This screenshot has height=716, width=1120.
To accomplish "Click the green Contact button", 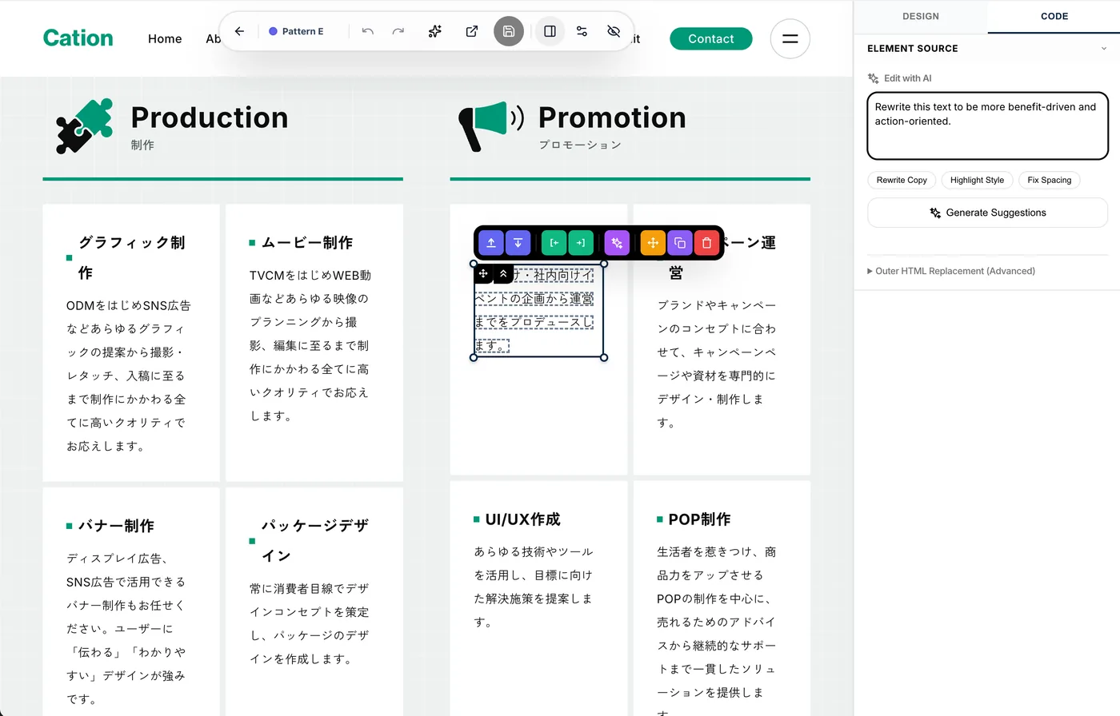I will pos(711,38).
